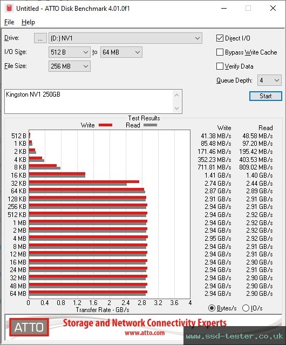Click the 32 KB red write bar
The height and width of the screenshot is (345, 286).
[x=84, y=182]
